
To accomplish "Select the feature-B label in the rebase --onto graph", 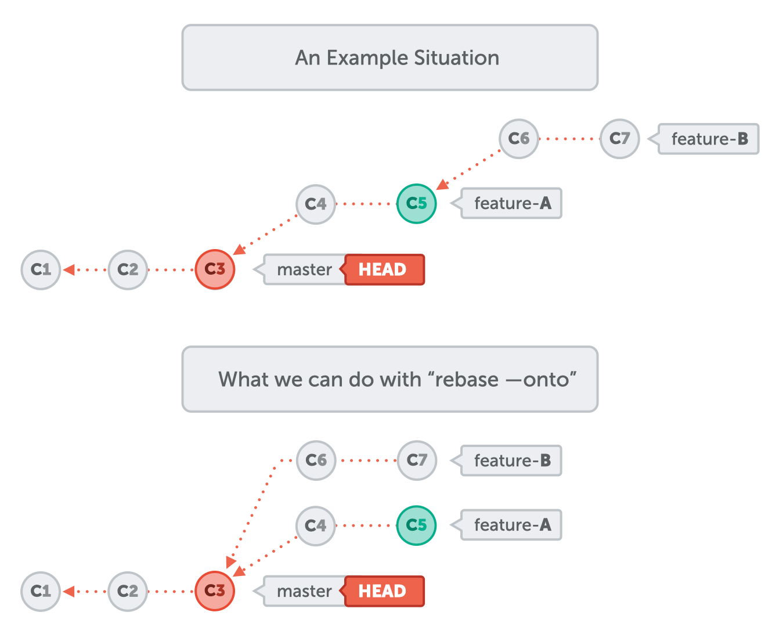I will [512, 461].
